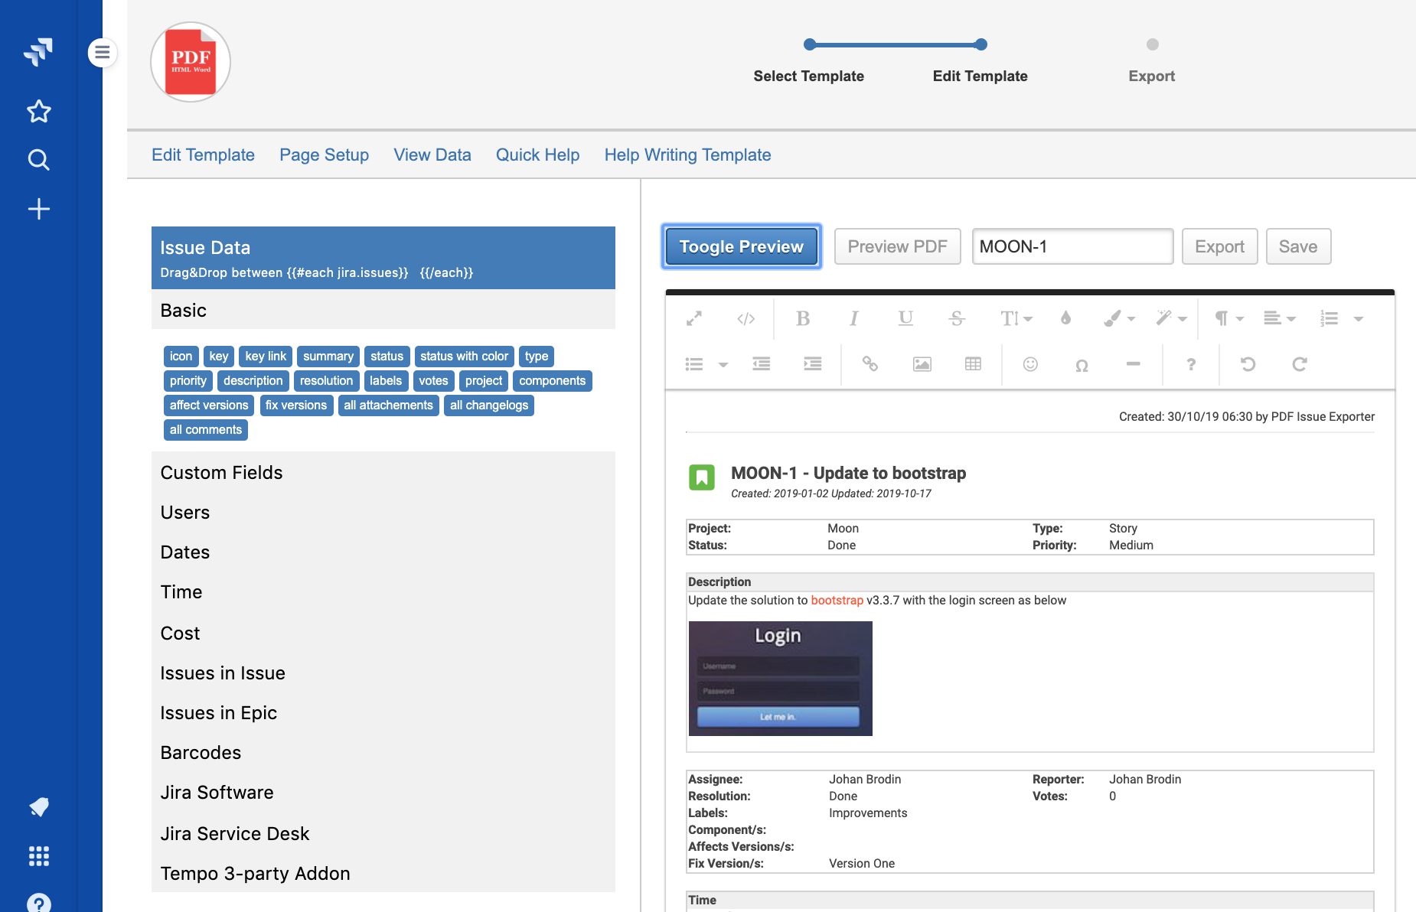The height and width of the screenshot is (912, 1416).
Task: Insert an ordered list
Action: (x=1330, y=318)
